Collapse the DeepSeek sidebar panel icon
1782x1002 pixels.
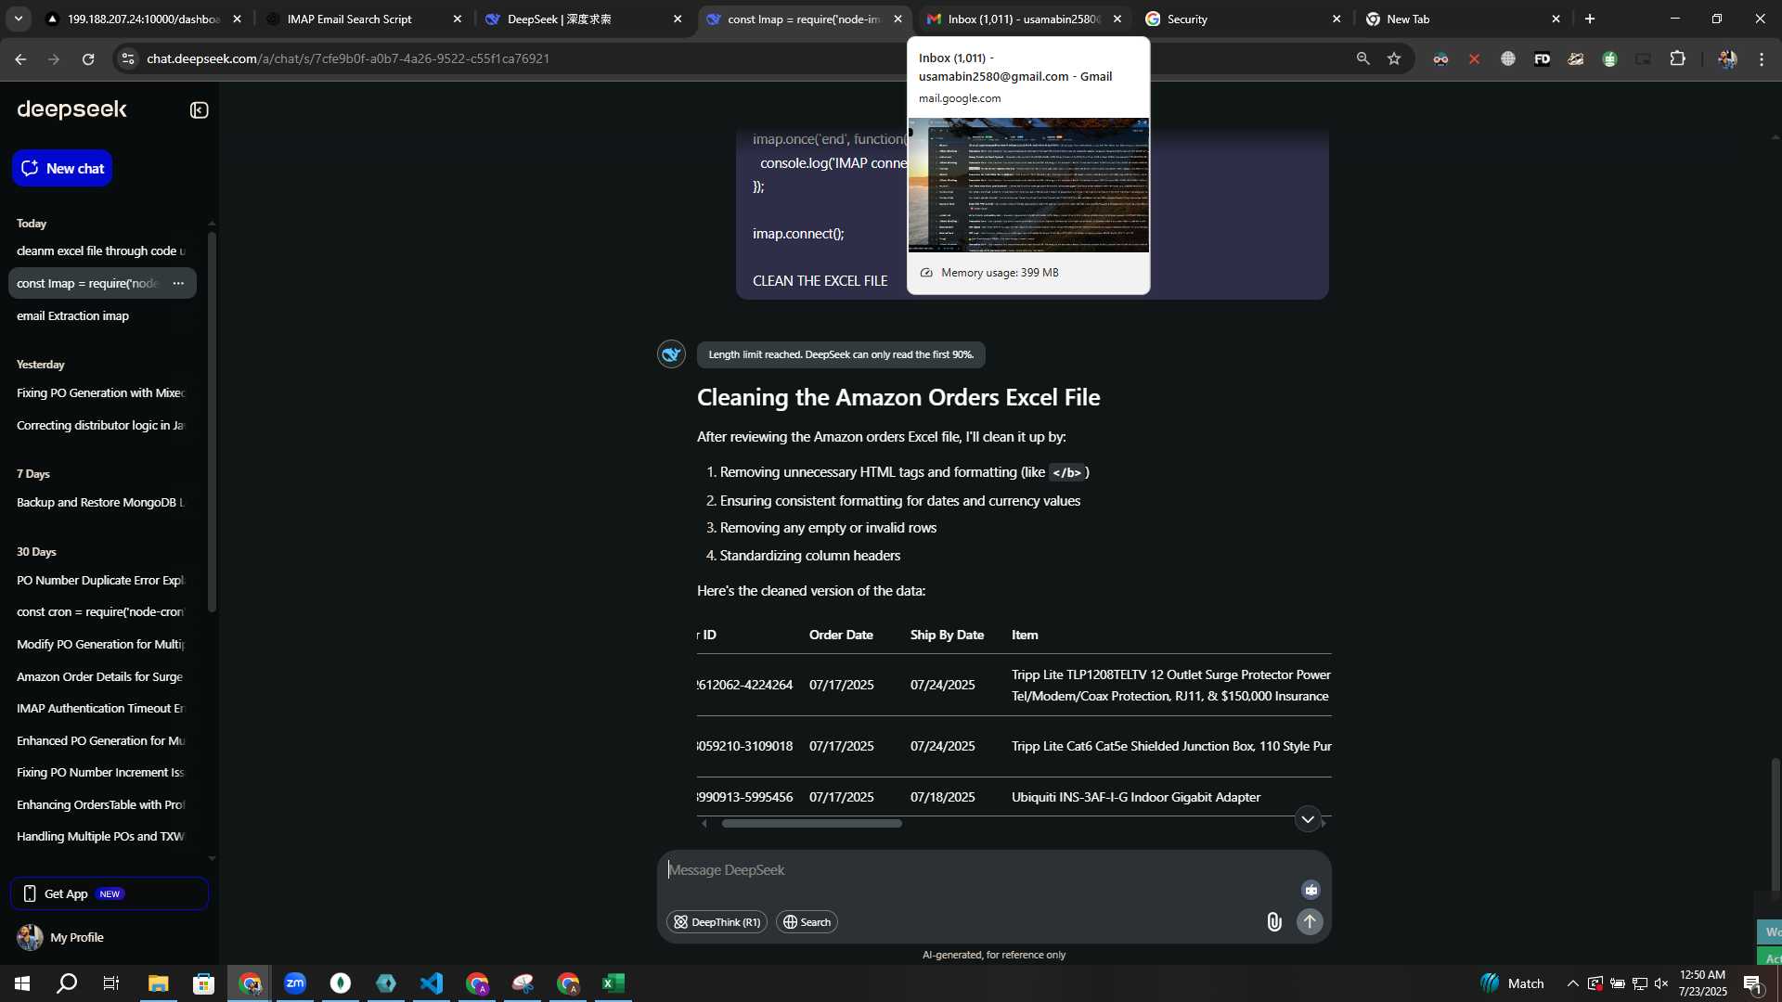pos(199,110)
